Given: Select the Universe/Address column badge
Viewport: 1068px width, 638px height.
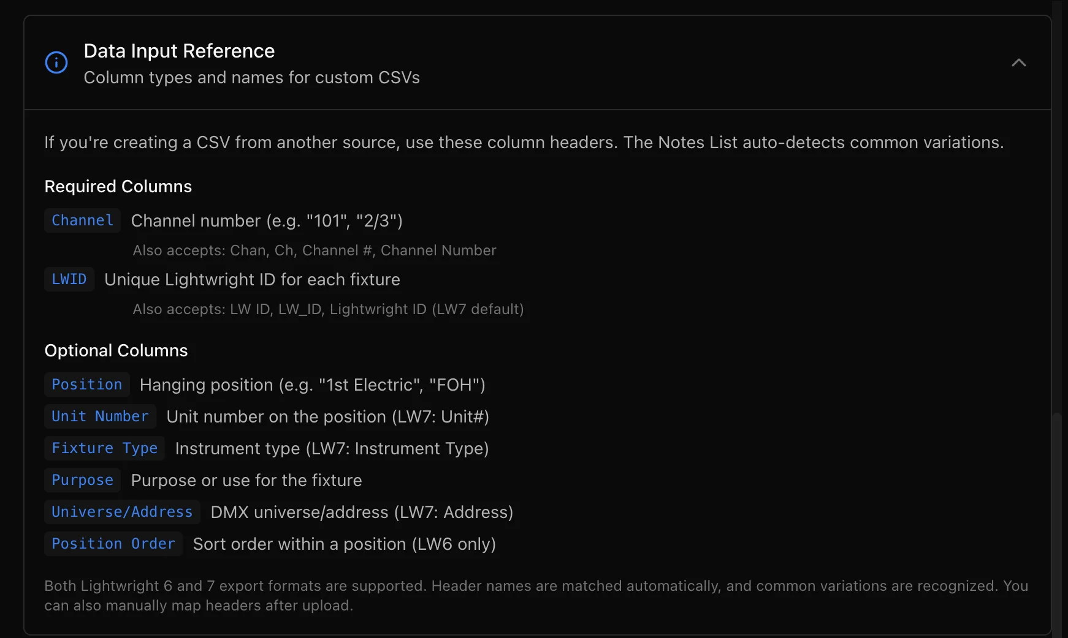Looking at the screenshot, I should [x=122, y=512].
